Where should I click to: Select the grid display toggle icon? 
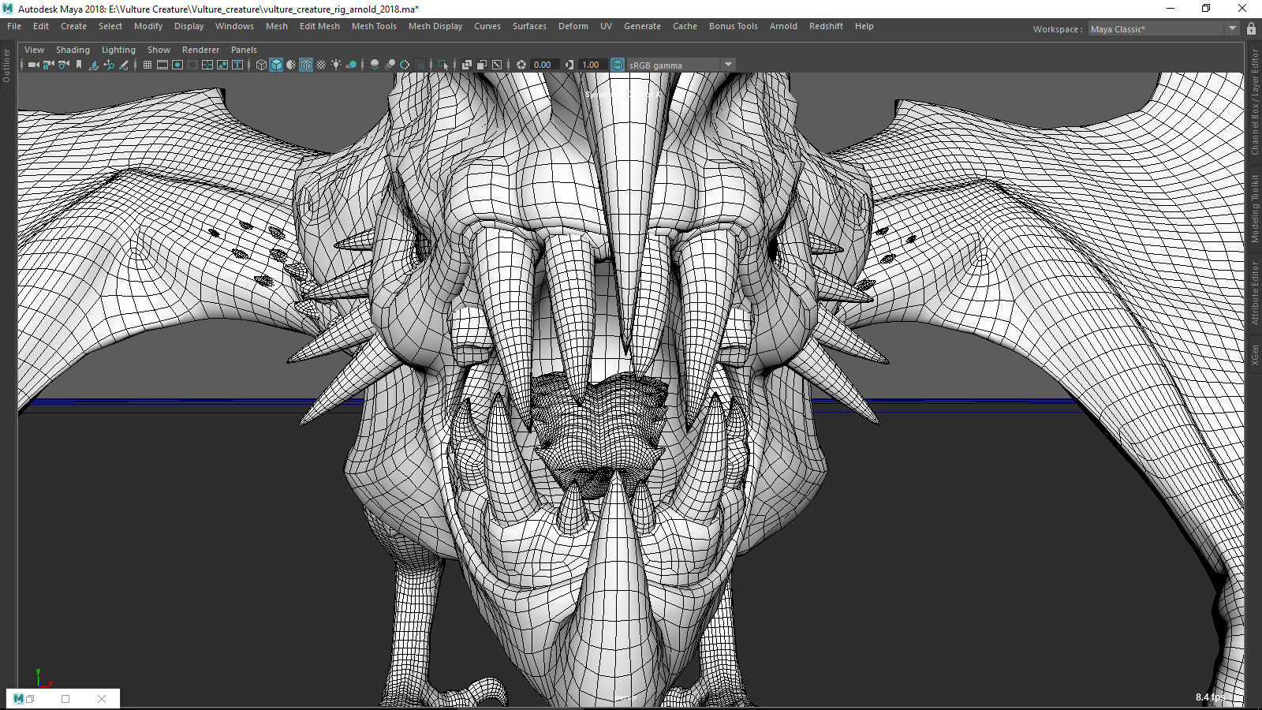click(x=147, y=65)
